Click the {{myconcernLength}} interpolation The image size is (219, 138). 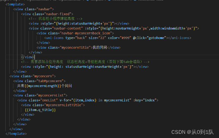(43, 86)
